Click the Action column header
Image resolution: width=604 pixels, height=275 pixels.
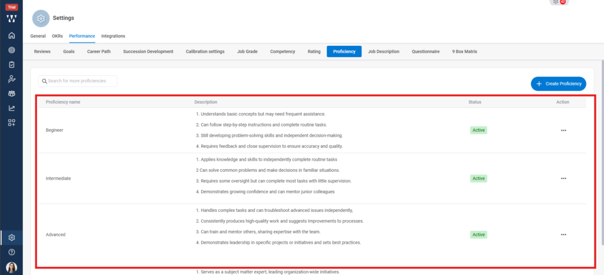point(562,102)
